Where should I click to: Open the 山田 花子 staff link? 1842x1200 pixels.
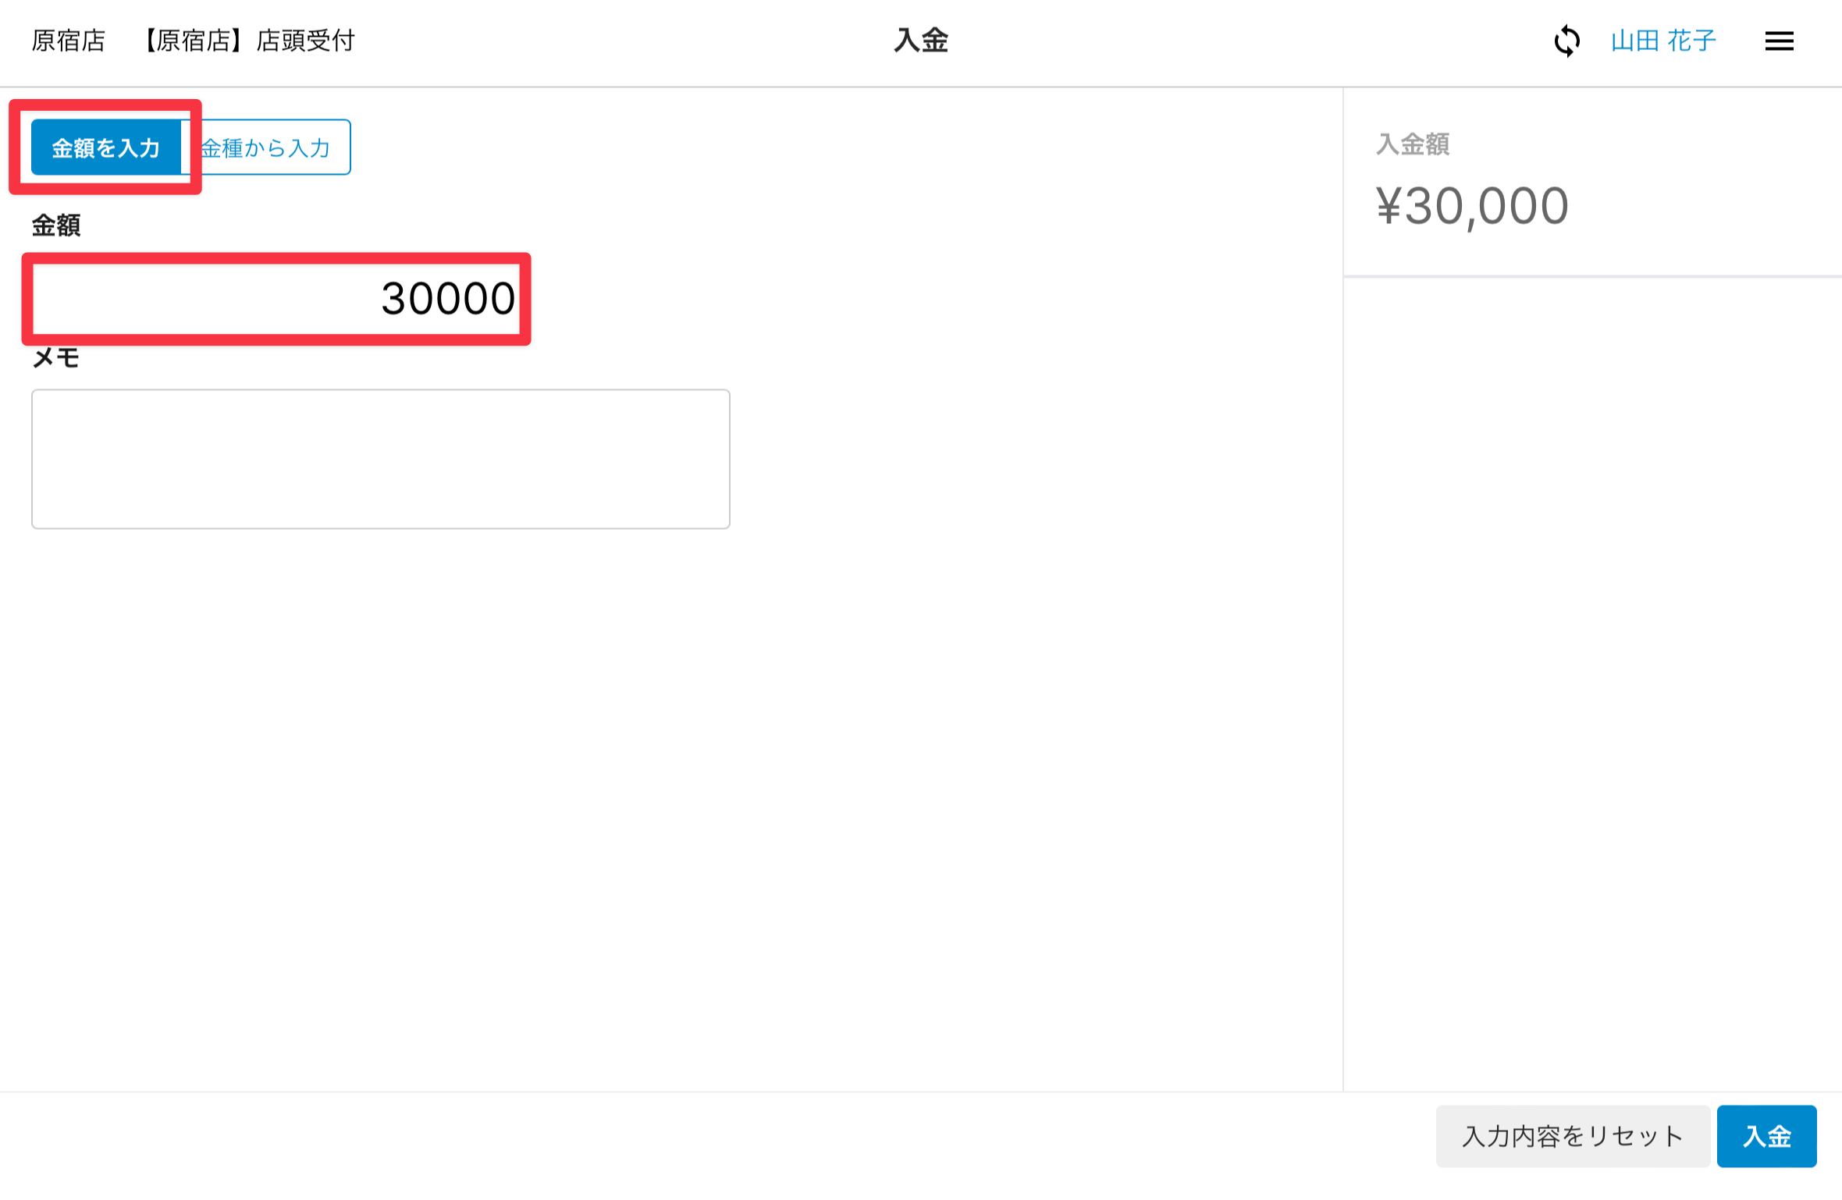(1663, 41)
